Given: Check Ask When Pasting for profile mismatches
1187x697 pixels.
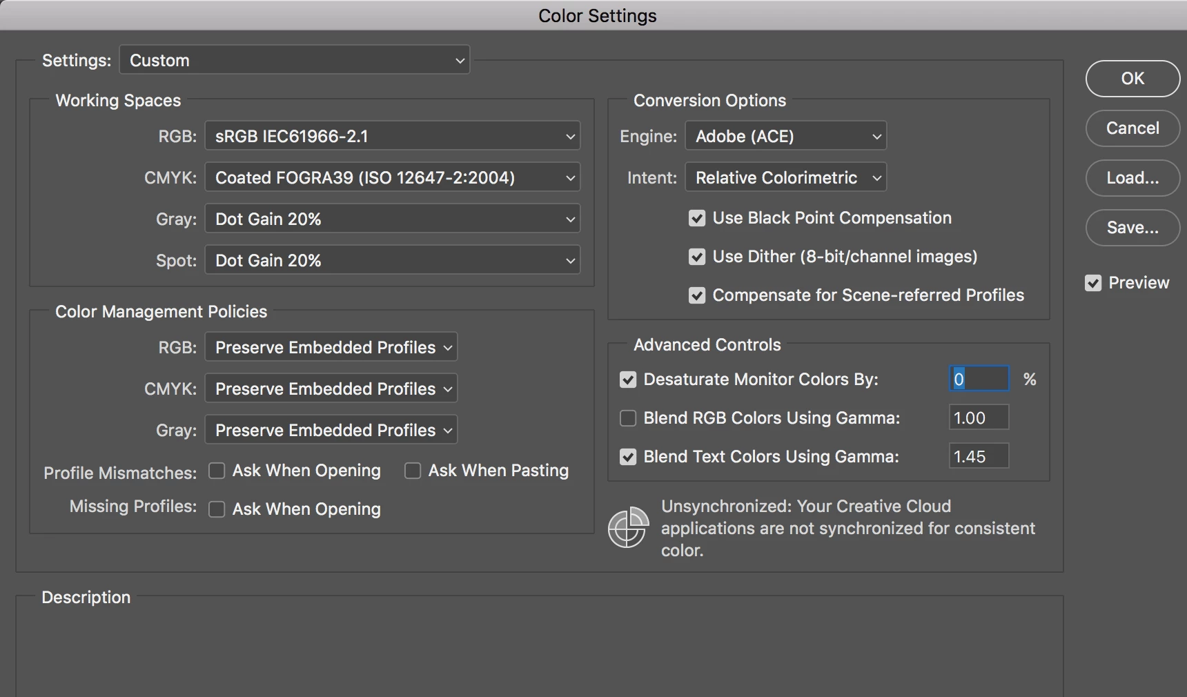Looking at the screenshot, I should coord(413,471).
